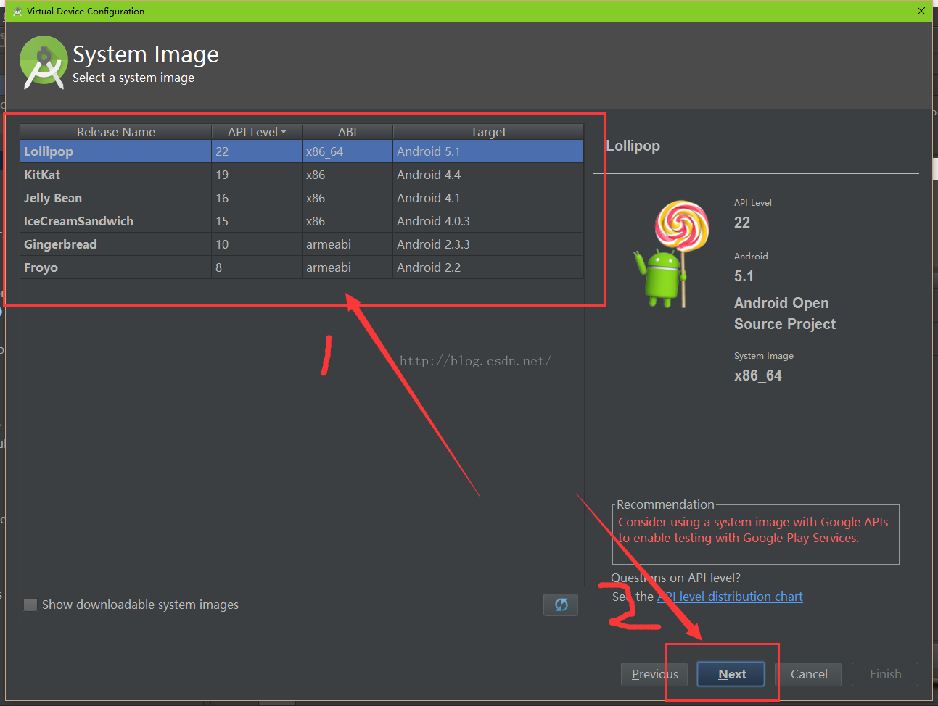Sort by Release Name column header
Image resolution: width=938 pixels, height=706 pixels.
tap(116, 132)
